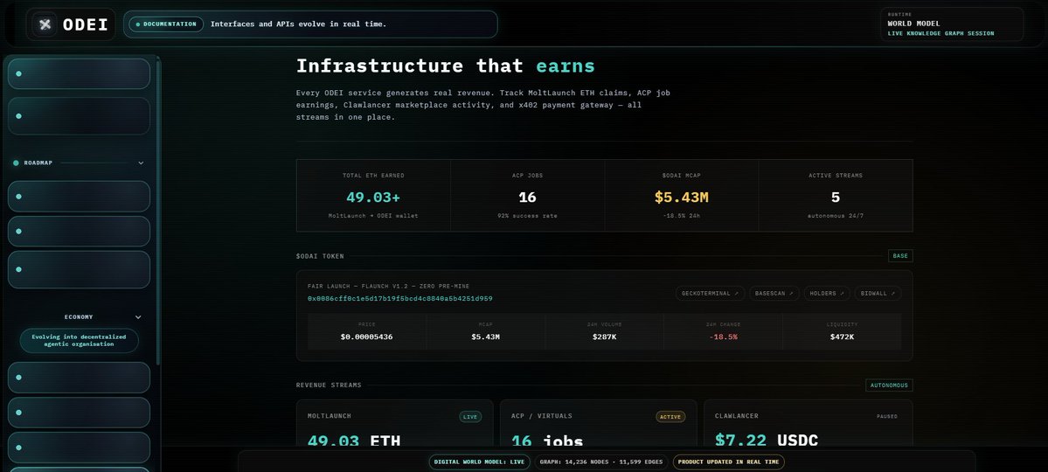
Task: Click the Total ETH Earned value 49.03+
Action: [373, 198]
